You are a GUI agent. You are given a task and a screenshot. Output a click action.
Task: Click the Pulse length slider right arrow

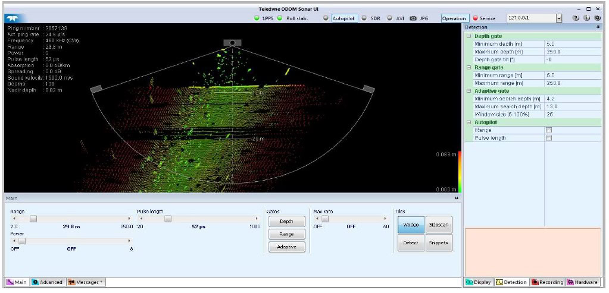click(x=257, y=219)
